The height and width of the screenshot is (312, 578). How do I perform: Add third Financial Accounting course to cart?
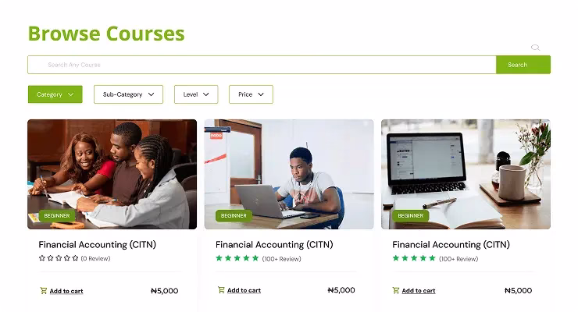click(419, 291)
